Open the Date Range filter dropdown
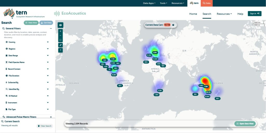Viewport: 266px width, 133px height. tap(48, 56)
